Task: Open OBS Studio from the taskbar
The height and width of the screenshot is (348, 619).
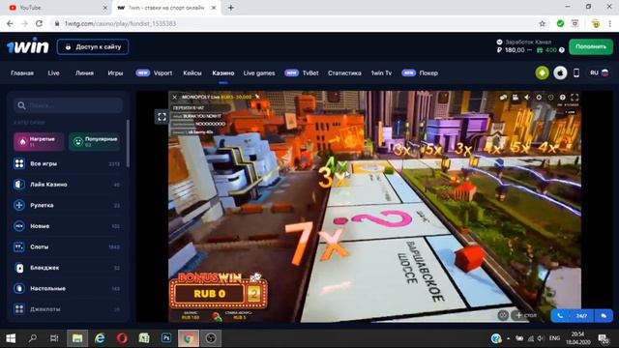Action: (x=211, y=338)
